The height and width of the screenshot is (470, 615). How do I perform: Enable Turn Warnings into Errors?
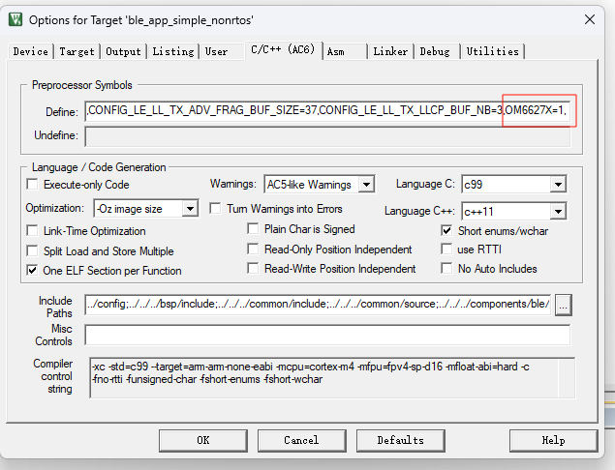[216, 209]
